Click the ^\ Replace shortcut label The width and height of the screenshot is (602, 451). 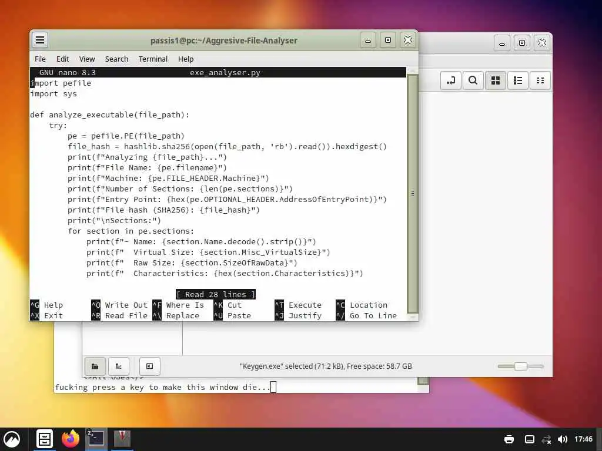click(x=176, y=315)
